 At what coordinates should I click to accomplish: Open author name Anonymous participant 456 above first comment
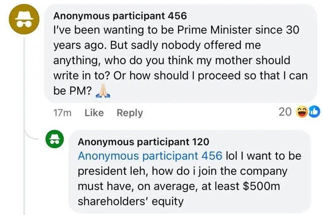point(120,16)
